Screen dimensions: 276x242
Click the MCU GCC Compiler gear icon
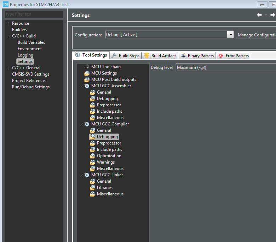(x=87, y=124)
